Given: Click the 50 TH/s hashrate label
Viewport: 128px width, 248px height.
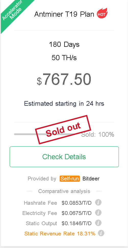Looking at the screenshot, I should (64, 58).
